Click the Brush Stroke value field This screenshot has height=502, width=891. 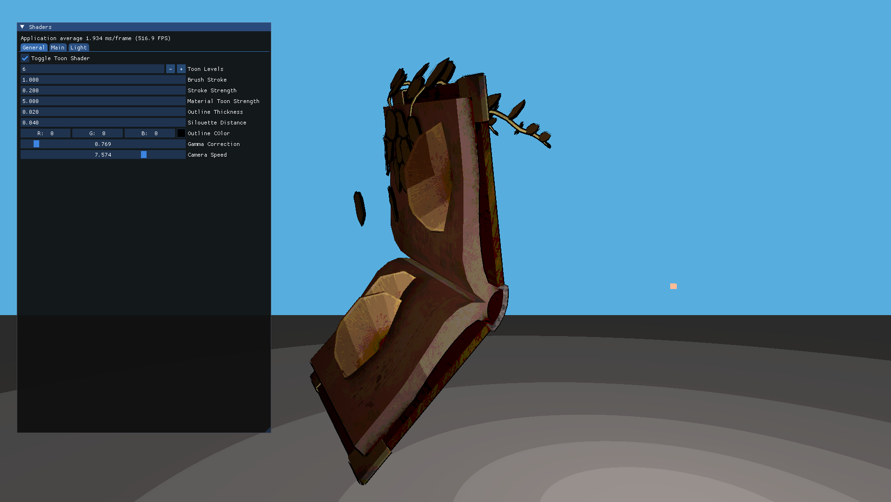(x=103, y=80)
